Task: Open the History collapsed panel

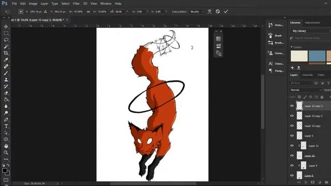Action: pos(276,25)
